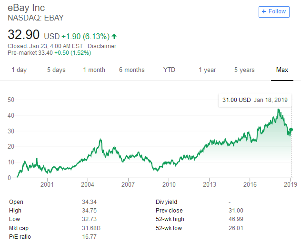Click the 2004 x-axis label
The width and height of the screenshot is (301, 243).
(88, 184)
